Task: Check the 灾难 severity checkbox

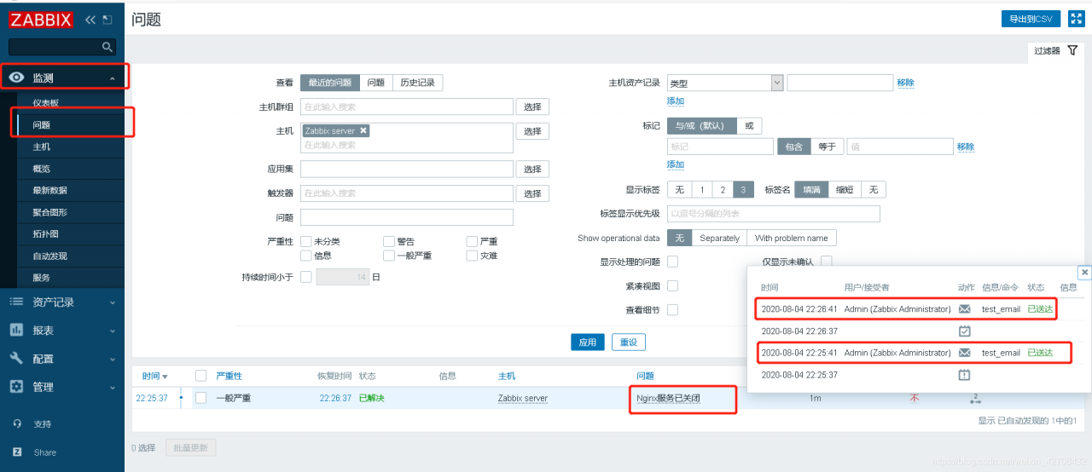Action: click(x=473, y=256)
